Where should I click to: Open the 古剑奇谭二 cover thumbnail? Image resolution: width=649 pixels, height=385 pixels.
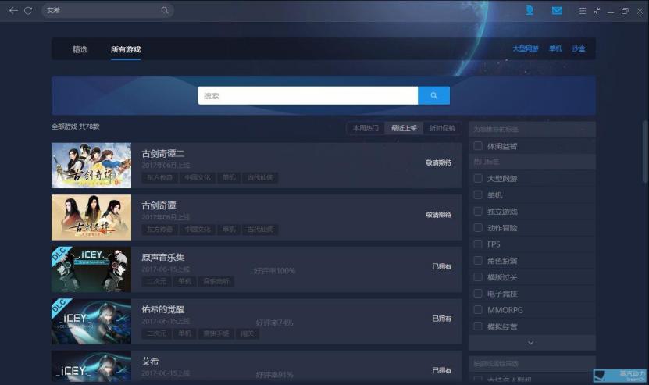click(x=91, y=166)
